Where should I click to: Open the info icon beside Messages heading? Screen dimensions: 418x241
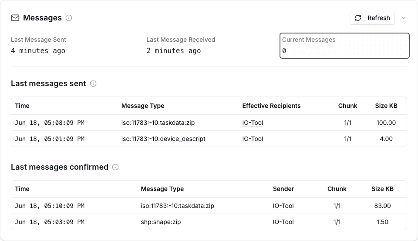[69, 18]
